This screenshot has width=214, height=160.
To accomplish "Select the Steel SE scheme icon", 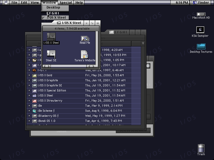I will pos(51,54).
